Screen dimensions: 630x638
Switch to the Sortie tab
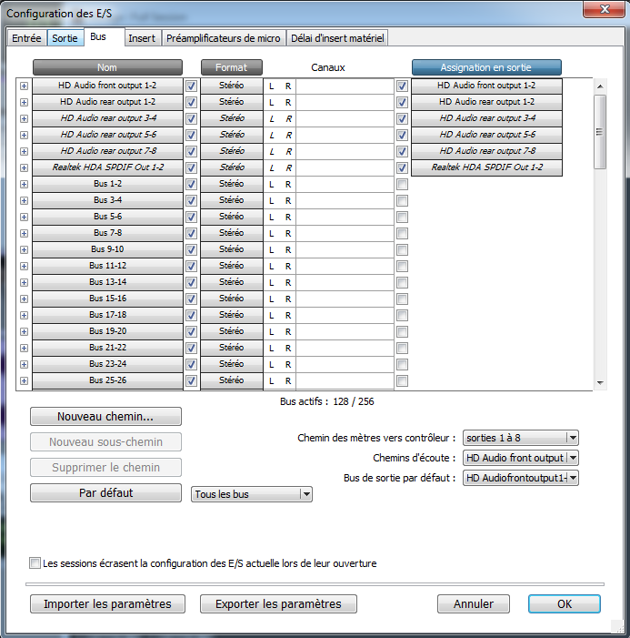point(65,38)
